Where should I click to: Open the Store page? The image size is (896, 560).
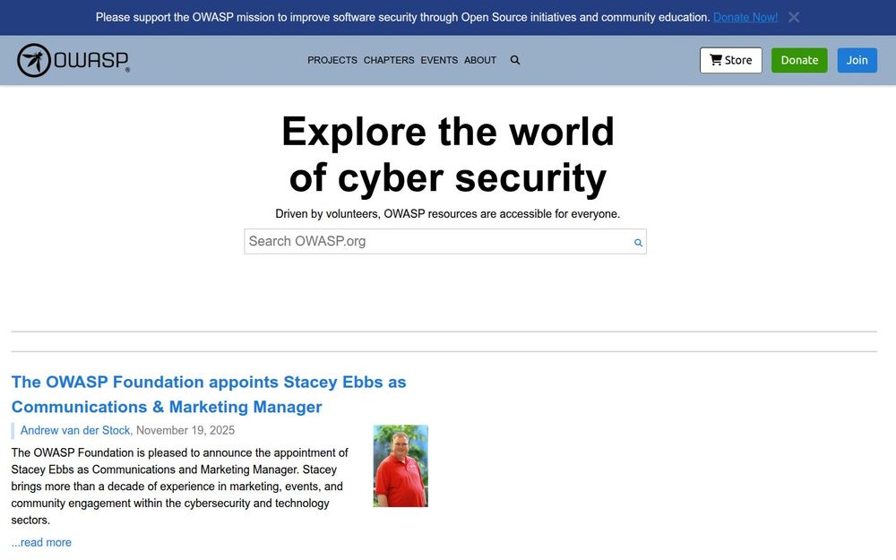731,60
